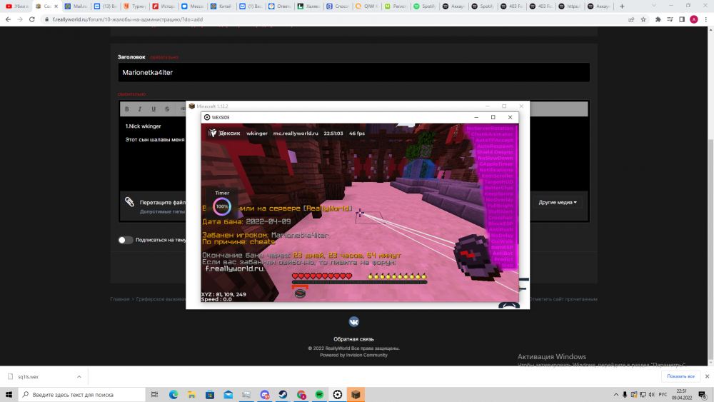Open the Допустимые типы link
The height and width of the screenshot is (402, 714).
click(162, 211)
